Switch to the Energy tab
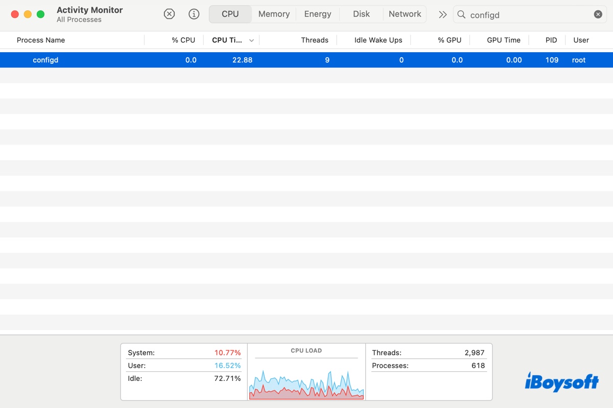 click(318, 14)
